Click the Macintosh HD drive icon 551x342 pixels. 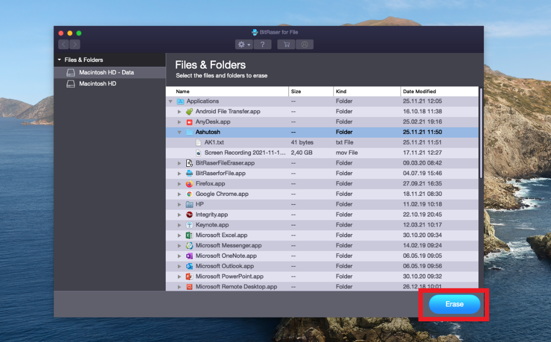(x=70, y=84)
